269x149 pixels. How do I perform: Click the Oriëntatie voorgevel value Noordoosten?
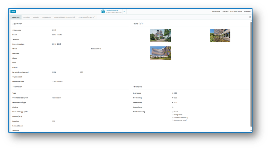click(x=56, y=98)
